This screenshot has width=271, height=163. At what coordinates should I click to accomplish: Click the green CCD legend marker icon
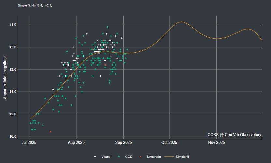pos(119,157)
